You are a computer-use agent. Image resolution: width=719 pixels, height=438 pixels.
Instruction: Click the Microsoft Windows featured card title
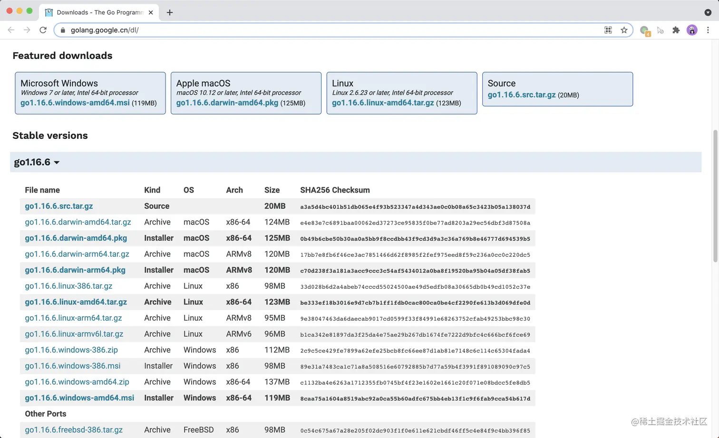pyautogui.click(x=59, y=83)
